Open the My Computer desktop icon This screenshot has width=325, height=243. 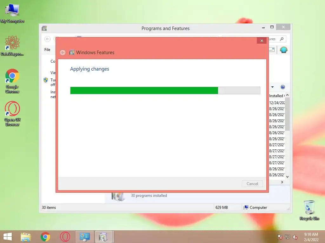tap(12, 13)
